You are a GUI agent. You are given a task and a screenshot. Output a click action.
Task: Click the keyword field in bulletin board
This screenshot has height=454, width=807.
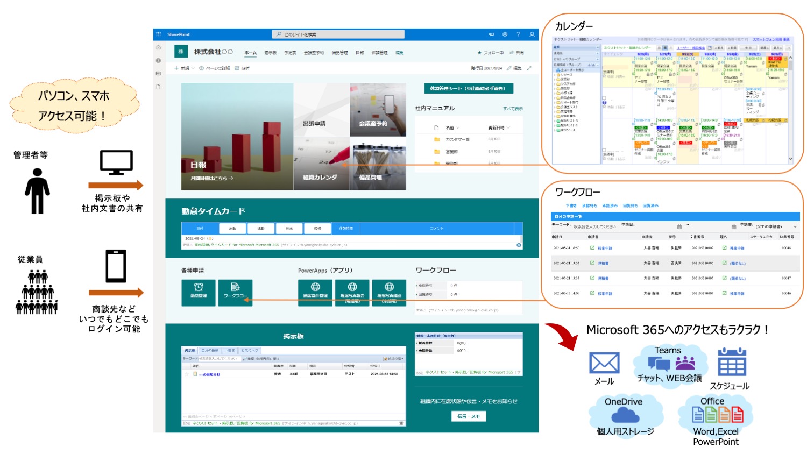pyautogui.click(x=219, y=359)
